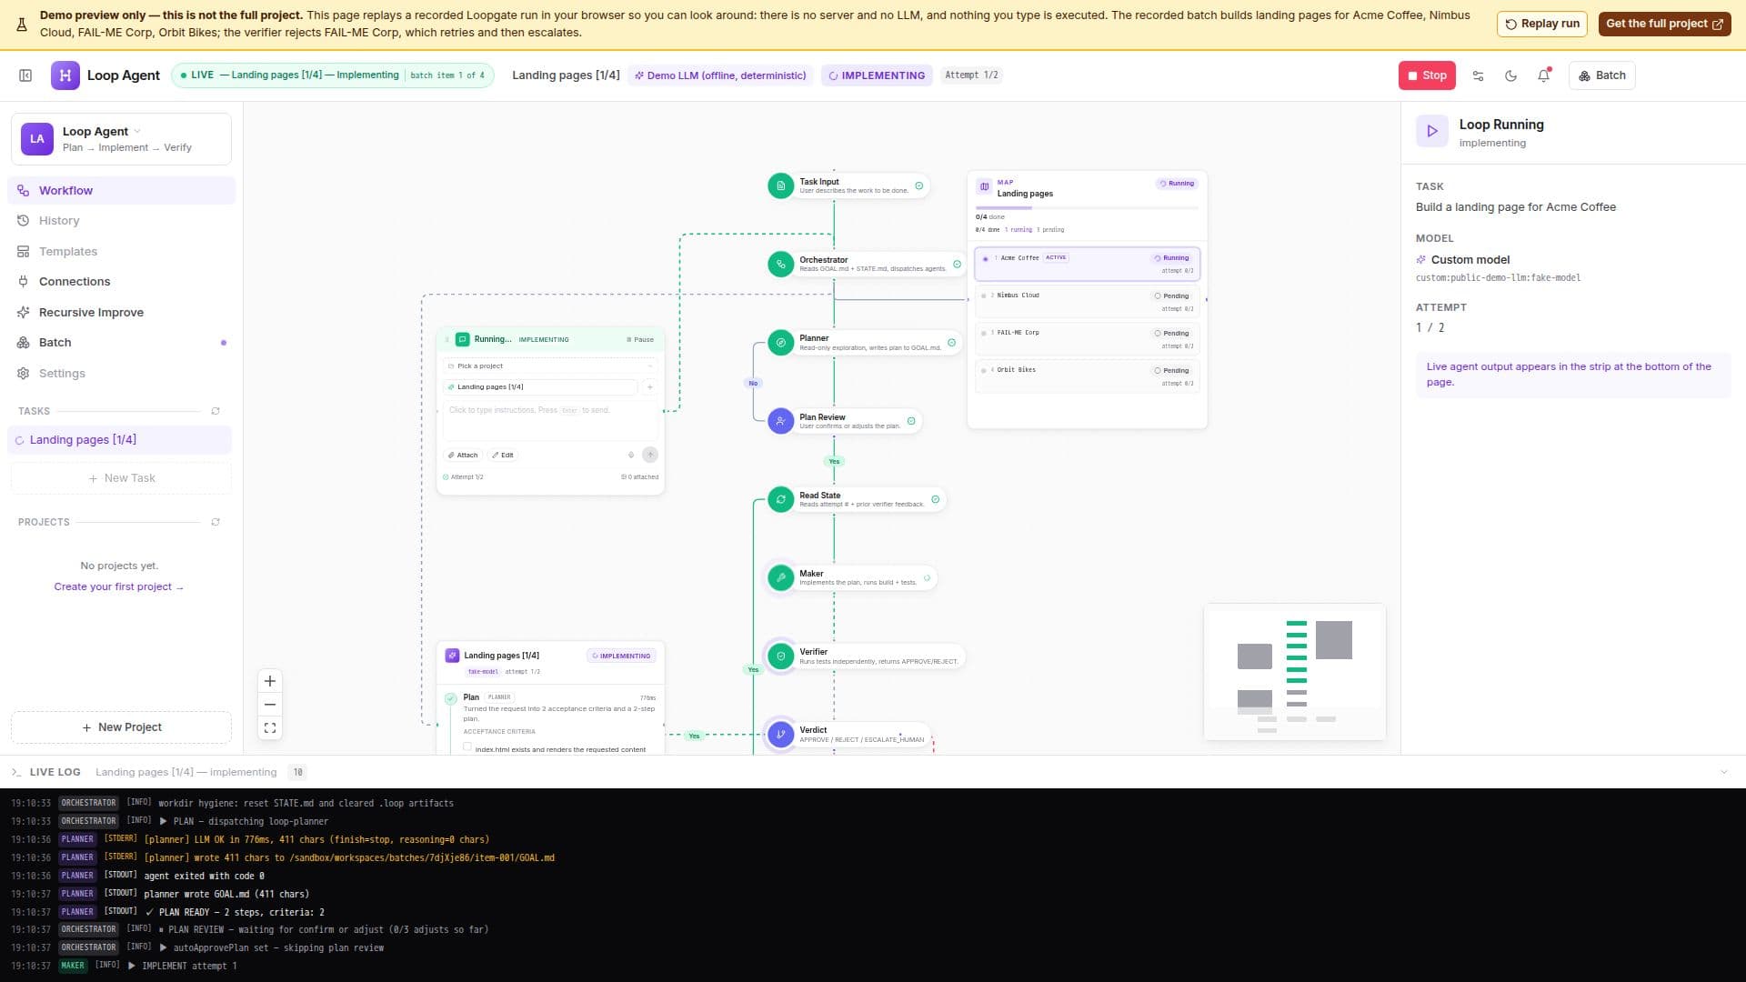The image size is (1746, 982).
Task: Open Workflow in sidebar
Action: [x=121, y=191]
